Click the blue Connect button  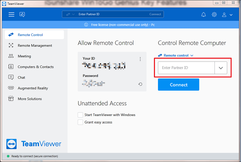pos(178,84)
